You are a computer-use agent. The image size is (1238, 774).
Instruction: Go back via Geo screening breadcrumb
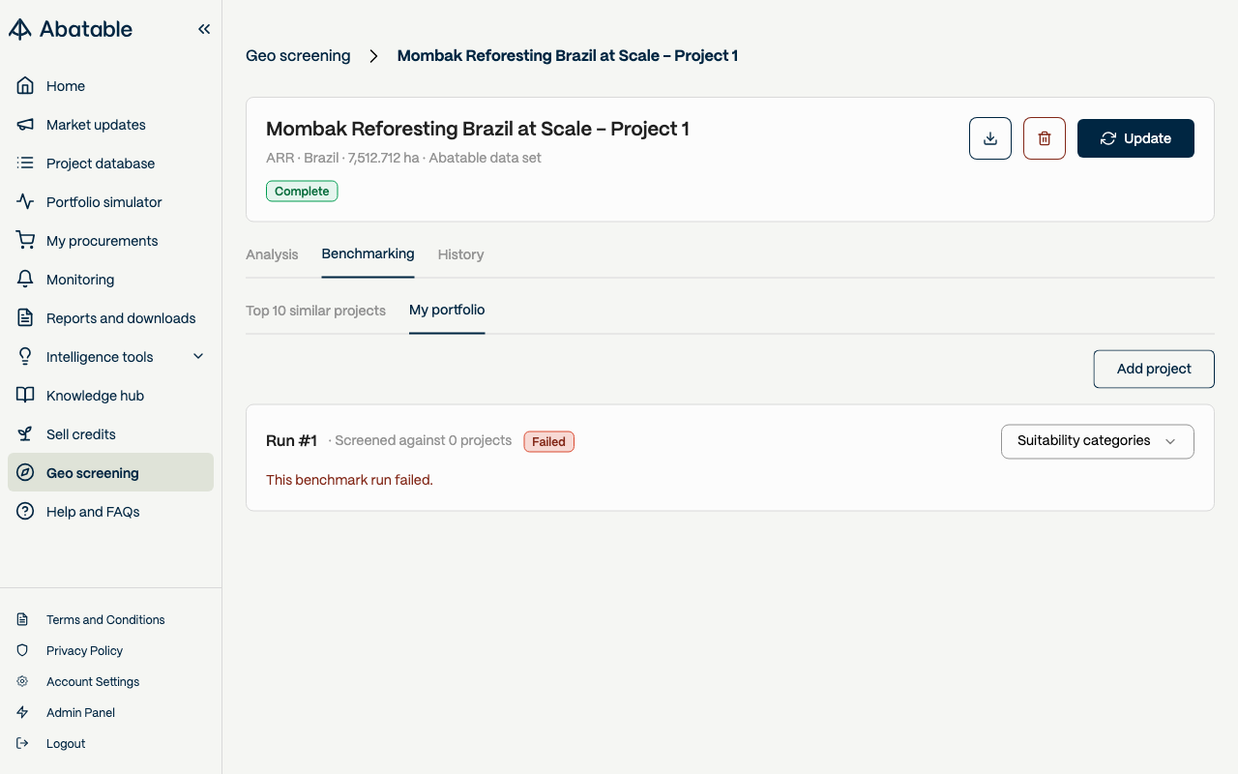[x=298, y=56]
